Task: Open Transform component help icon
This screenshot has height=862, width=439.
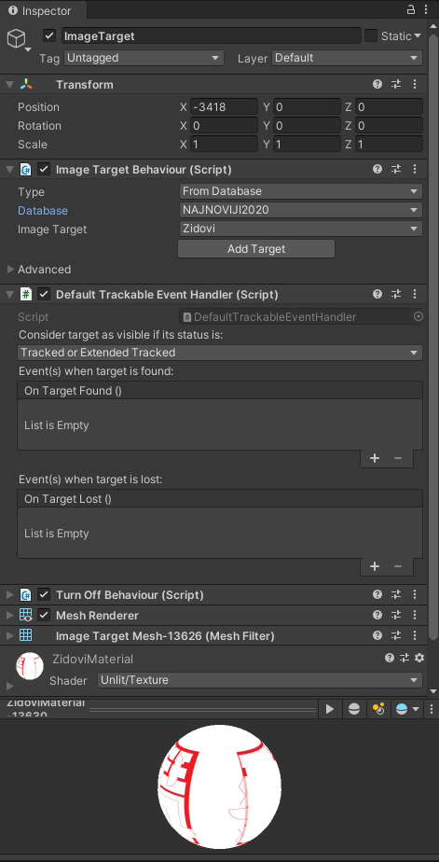Action: pyautogui.click(x=377, y=84)
